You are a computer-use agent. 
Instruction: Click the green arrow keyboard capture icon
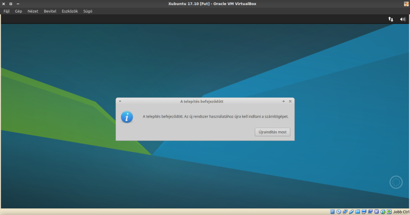coord(389,211)
